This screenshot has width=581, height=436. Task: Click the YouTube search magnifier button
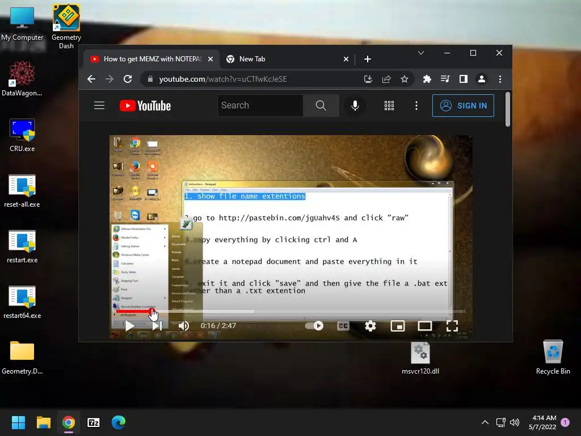[321, 105]
